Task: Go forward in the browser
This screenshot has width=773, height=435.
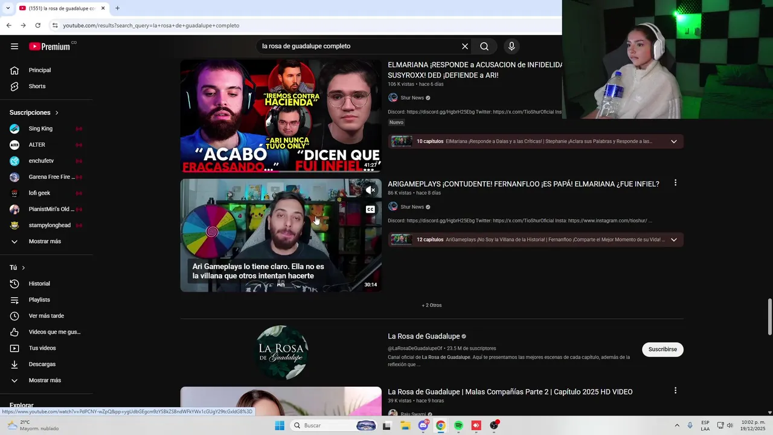Action: coord(23,25)
